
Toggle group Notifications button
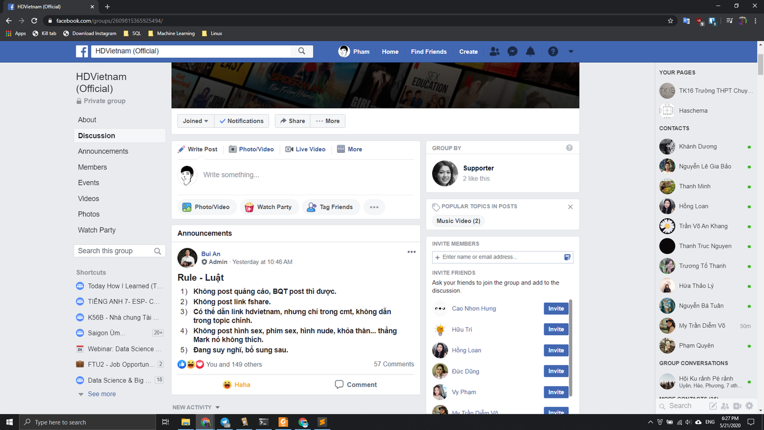click(x=241, y=121)
